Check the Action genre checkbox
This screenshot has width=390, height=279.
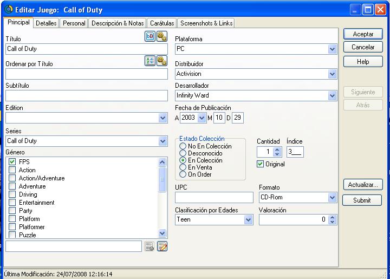(12, 170)
